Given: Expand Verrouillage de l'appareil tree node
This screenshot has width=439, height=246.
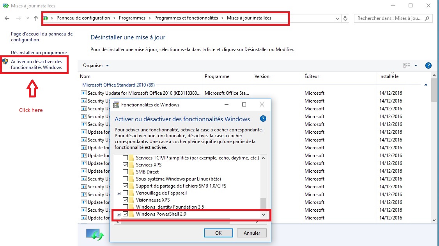Looking at the screenshot, I should tap(119, 193).
